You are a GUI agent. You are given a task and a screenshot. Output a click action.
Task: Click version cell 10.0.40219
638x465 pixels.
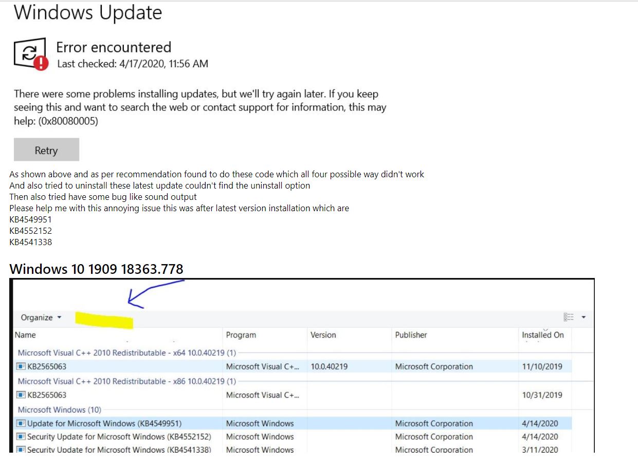[329, 367]
